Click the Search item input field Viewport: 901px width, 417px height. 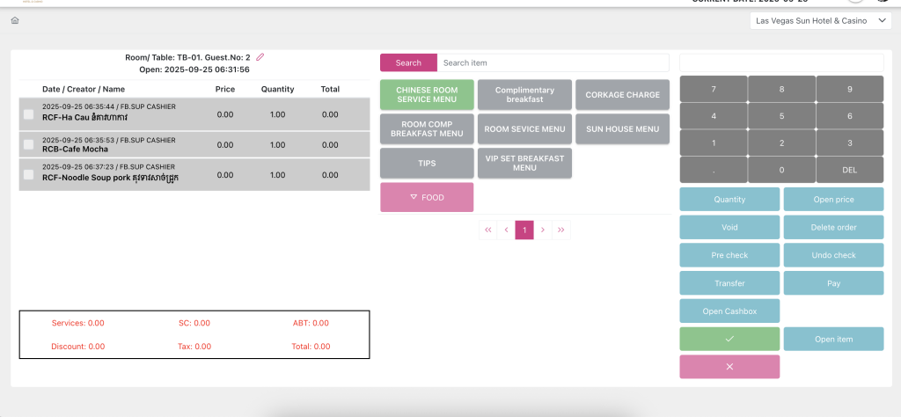[x=553, y=63]
